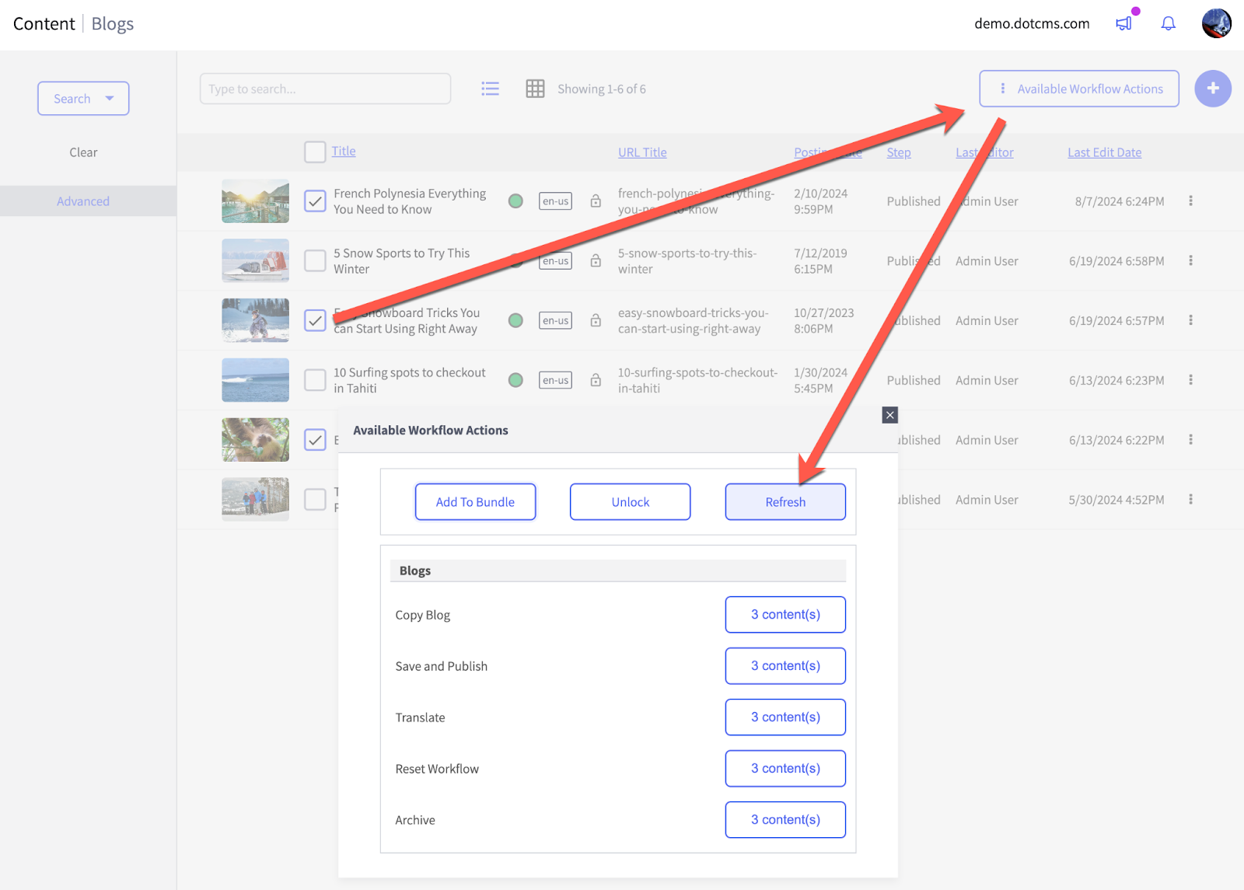Open the Available Workflow Actions menu
This screenshot has width=1244, height=890.
(x=1078, y=89)
